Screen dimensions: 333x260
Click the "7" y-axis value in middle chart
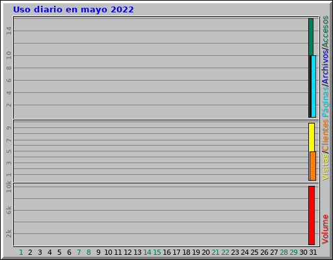[x=8, y=140]
